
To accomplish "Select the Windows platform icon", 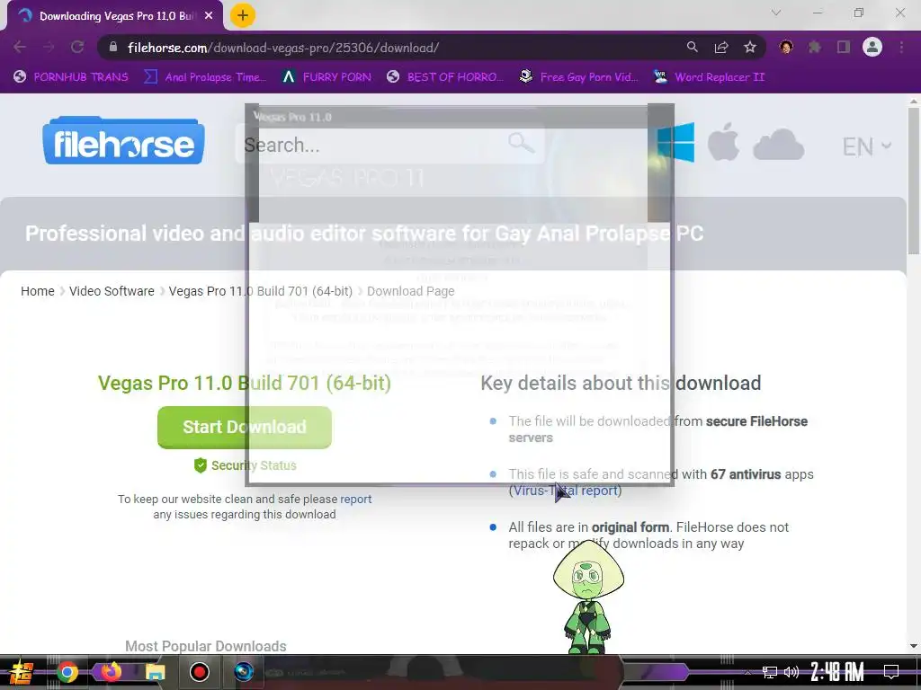I will tap(675, 143).
